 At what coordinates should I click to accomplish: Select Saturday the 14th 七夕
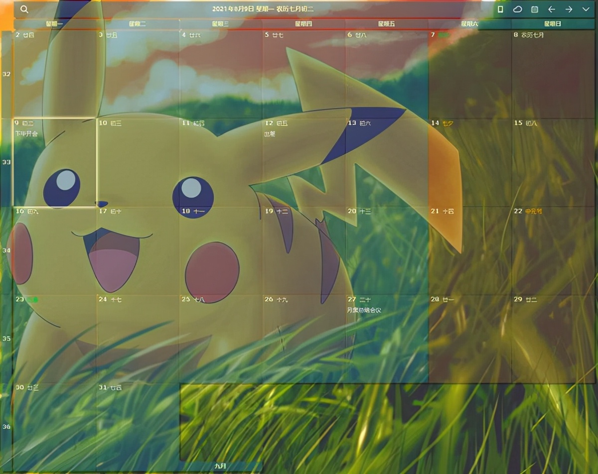(470, 162)
